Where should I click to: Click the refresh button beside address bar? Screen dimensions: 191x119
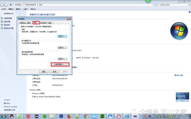(156, 5)
